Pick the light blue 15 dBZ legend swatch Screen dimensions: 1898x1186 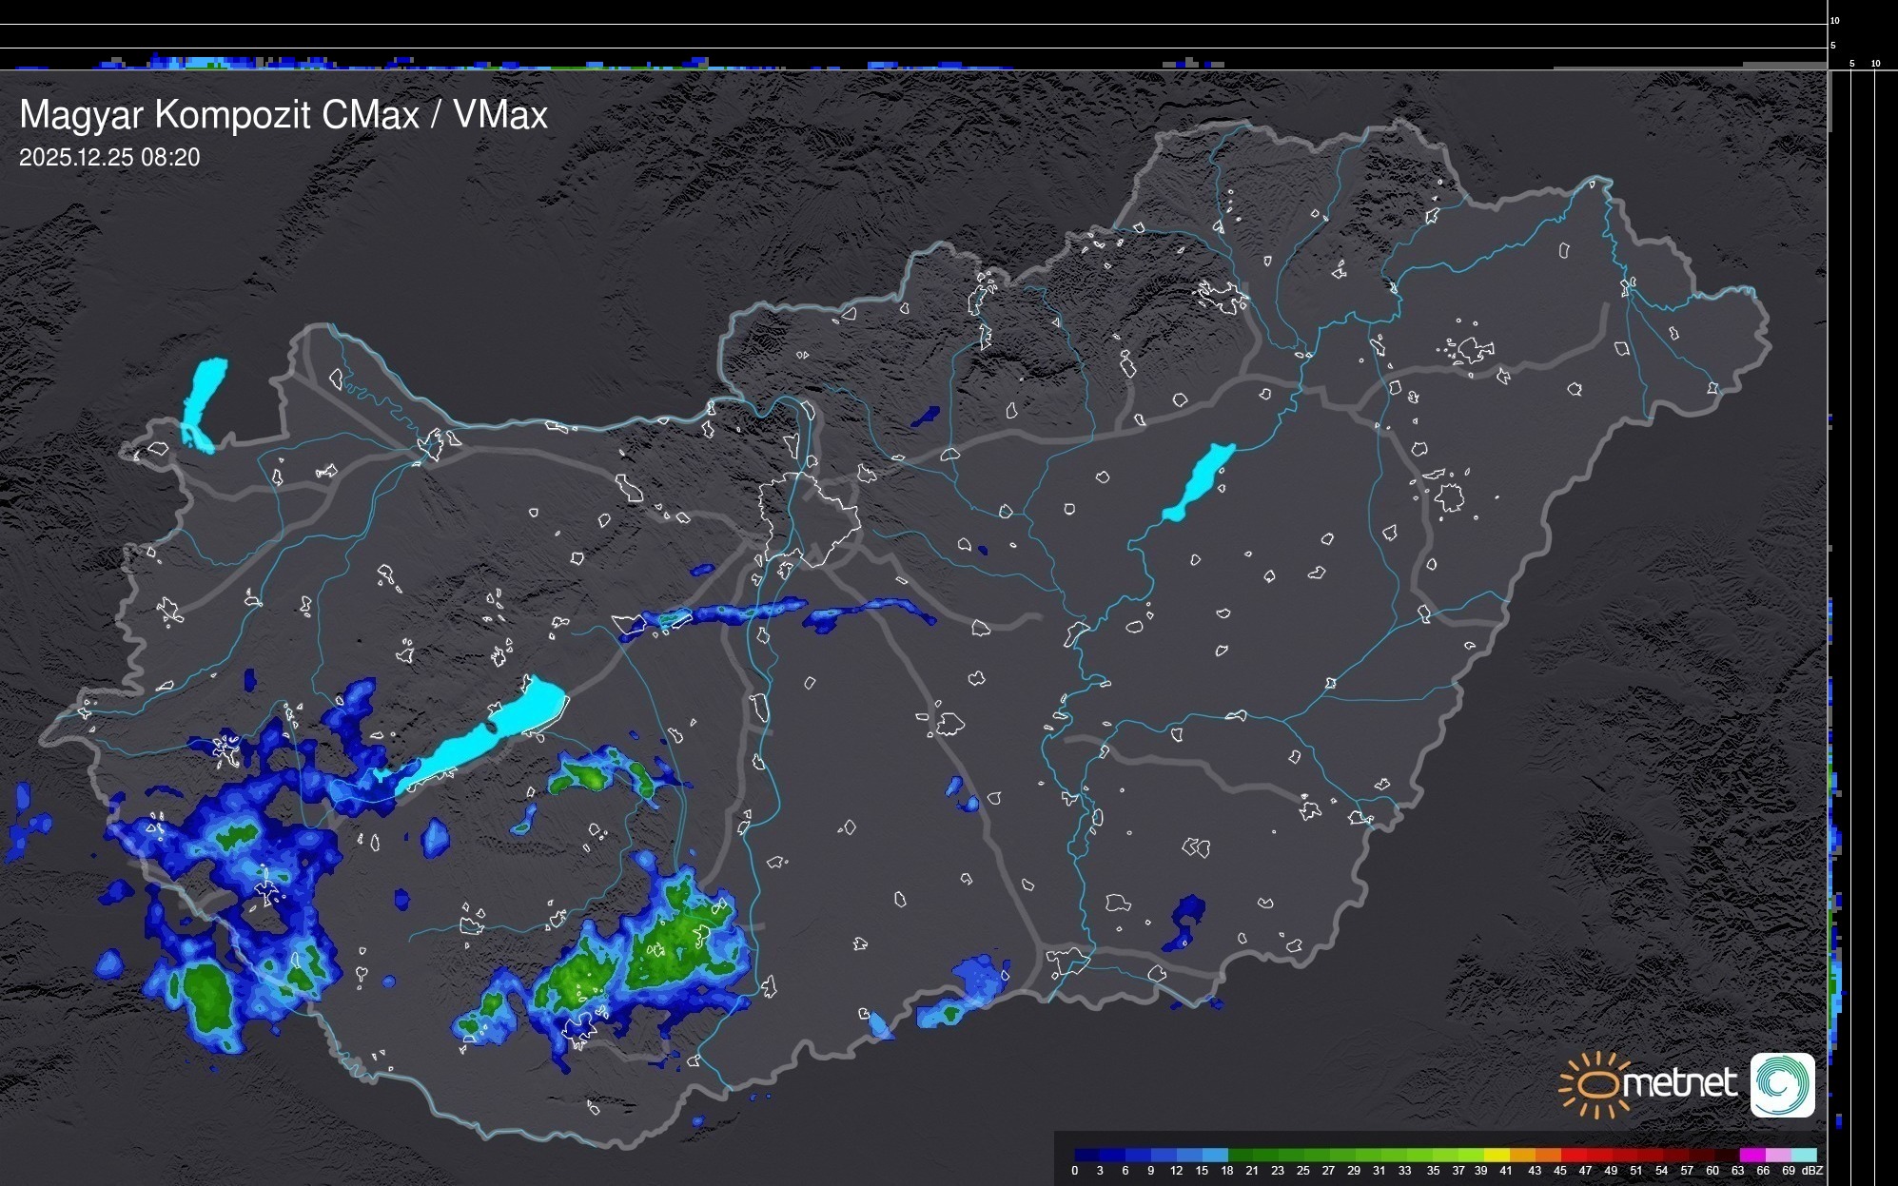1216,1155
